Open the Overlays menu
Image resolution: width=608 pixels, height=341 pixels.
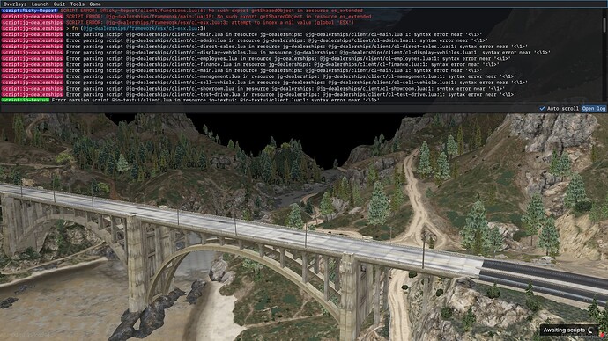coord(15,4)
